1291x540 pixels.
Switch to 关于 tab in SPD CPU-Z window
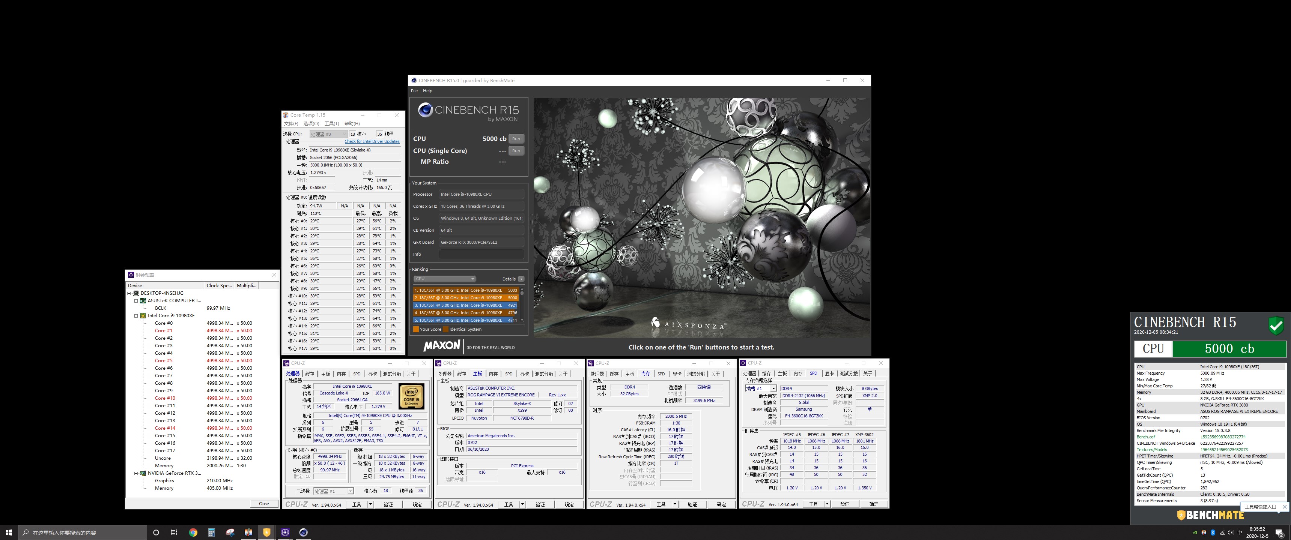pyautogui.click(x=868, y=374)
